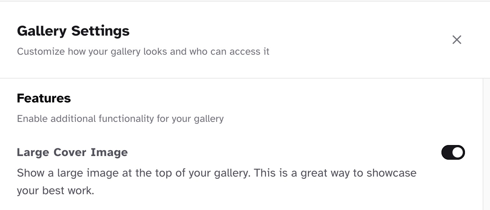The height and width of the screenshot is (210, 490).
Task: Click the dark track of the cover image switch
Action: (x=447, y=152)
